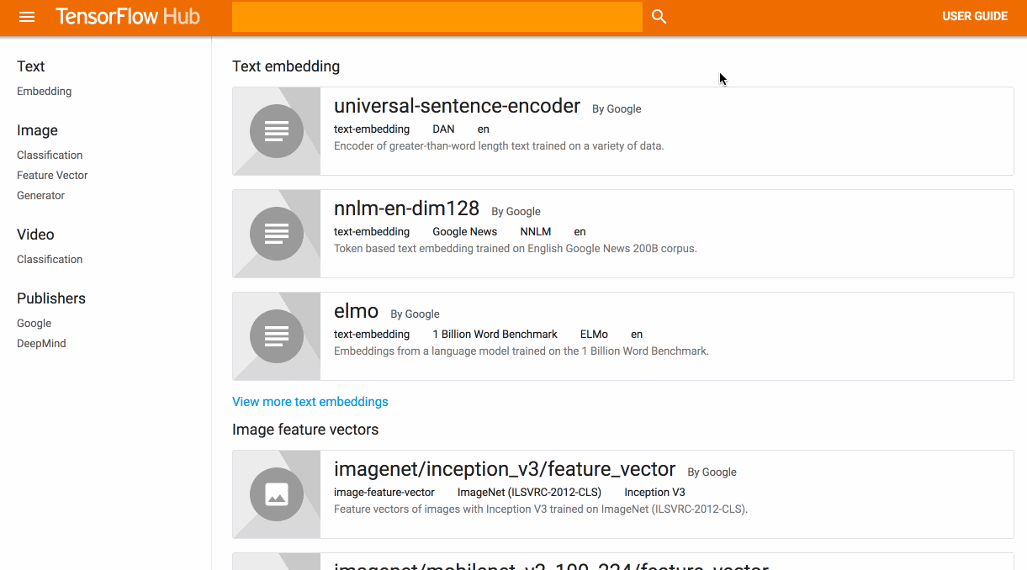Click the inception_v3 feature_vector image icon
This screenshot has height=570, width=1027.
point(277,494)
